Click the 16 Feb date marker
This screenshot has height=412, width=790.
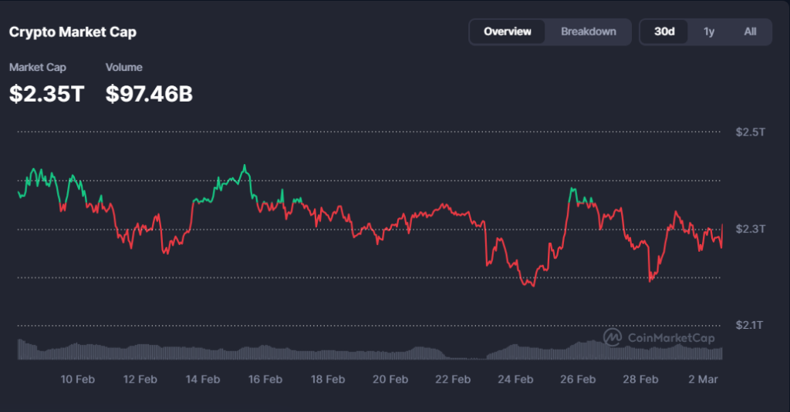point(265,379)
